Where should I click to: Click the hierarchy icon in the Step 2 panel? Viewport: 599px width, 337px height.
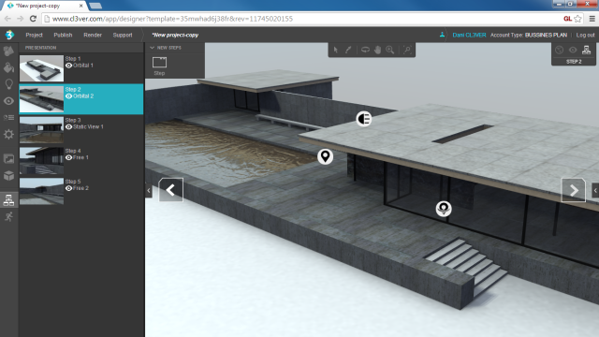586,50
